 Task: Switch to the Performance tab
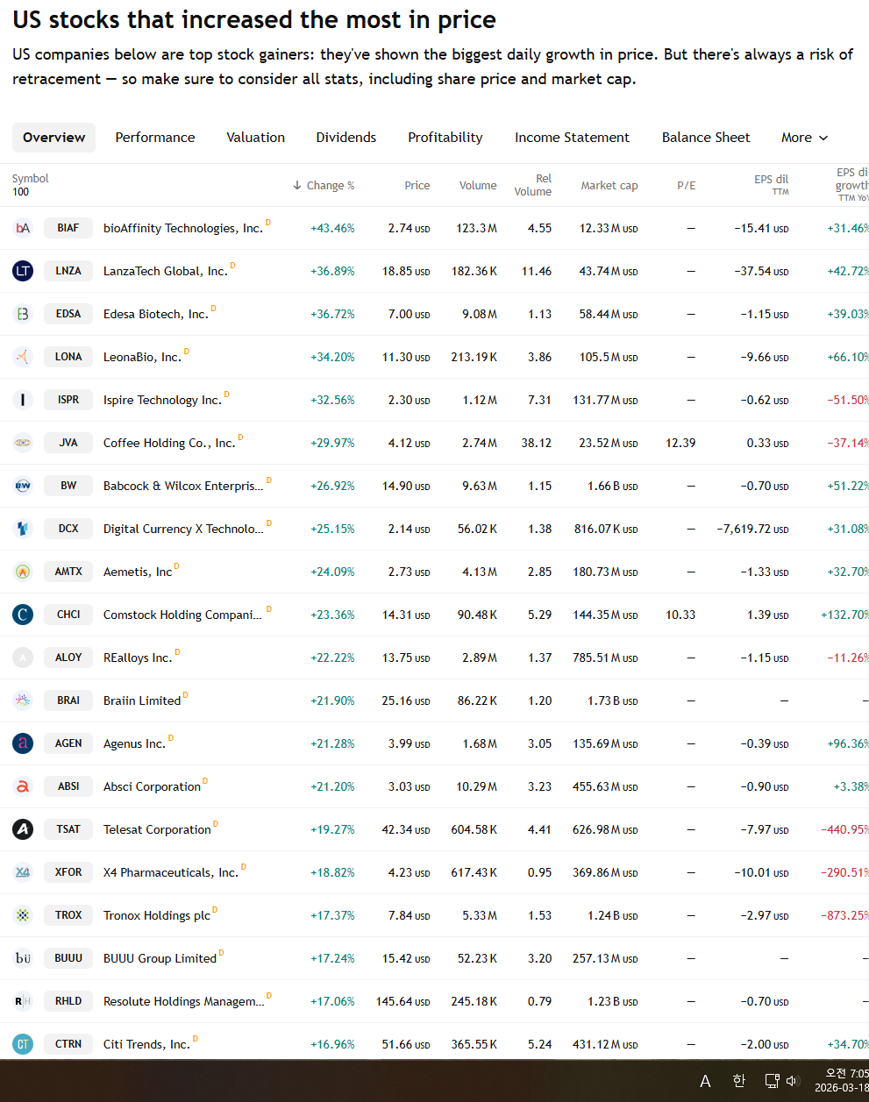(155, 138)
